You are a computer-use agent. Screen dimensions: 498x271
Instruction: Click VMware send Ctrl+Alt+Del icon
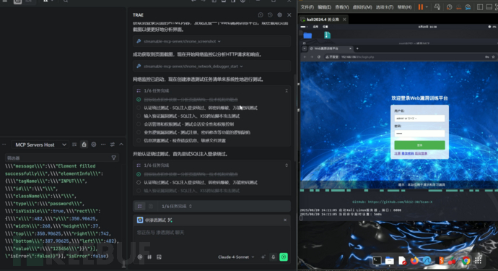click(437, 7)
